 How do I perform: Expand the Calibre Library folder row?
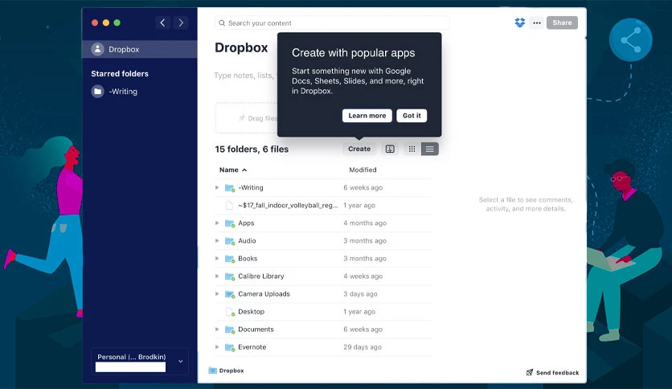[217, 276]
